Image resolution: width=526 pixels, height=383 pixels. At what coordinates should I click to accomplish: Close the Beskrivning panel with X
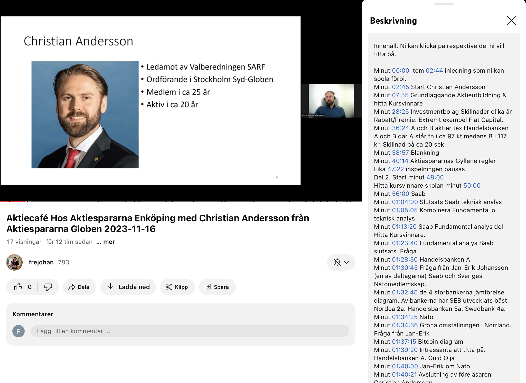pyautogui.click(x=511, y=21)
